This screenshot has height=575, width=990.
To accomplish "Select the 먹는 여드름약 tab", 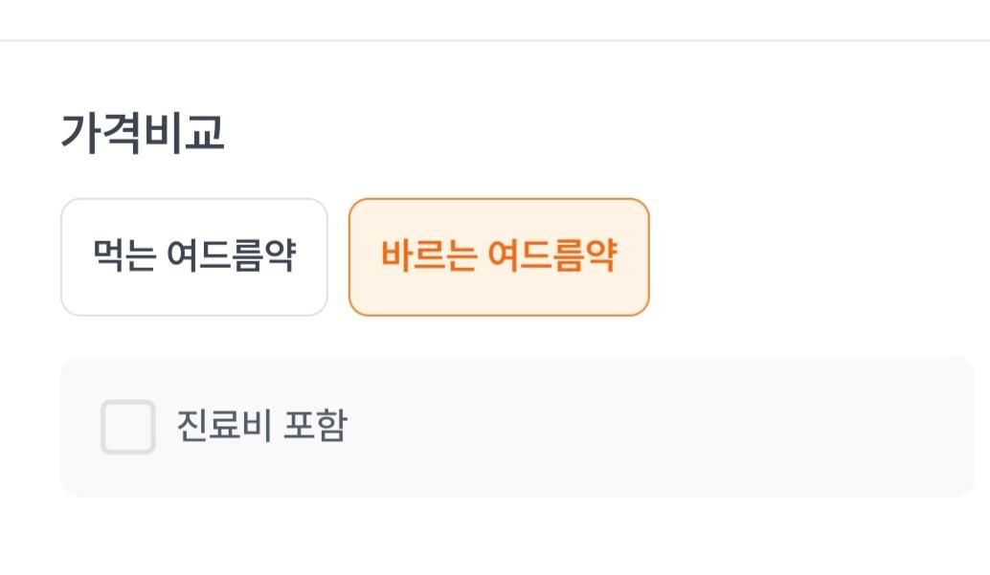I will point(194,257).
